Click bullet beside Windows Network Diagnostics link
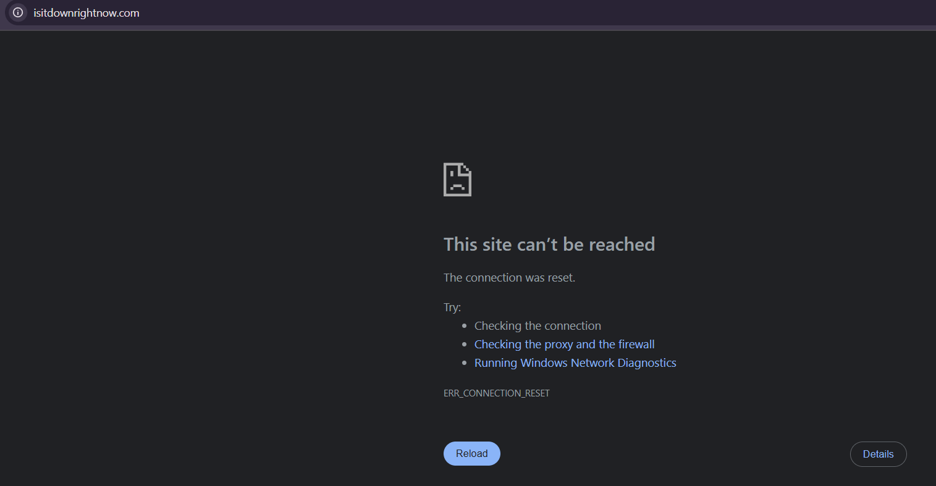Viewport: 936px width, 486px height. click(465, 363)
